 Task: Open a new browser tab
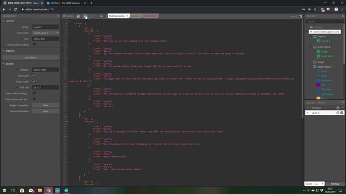(91, 3)
